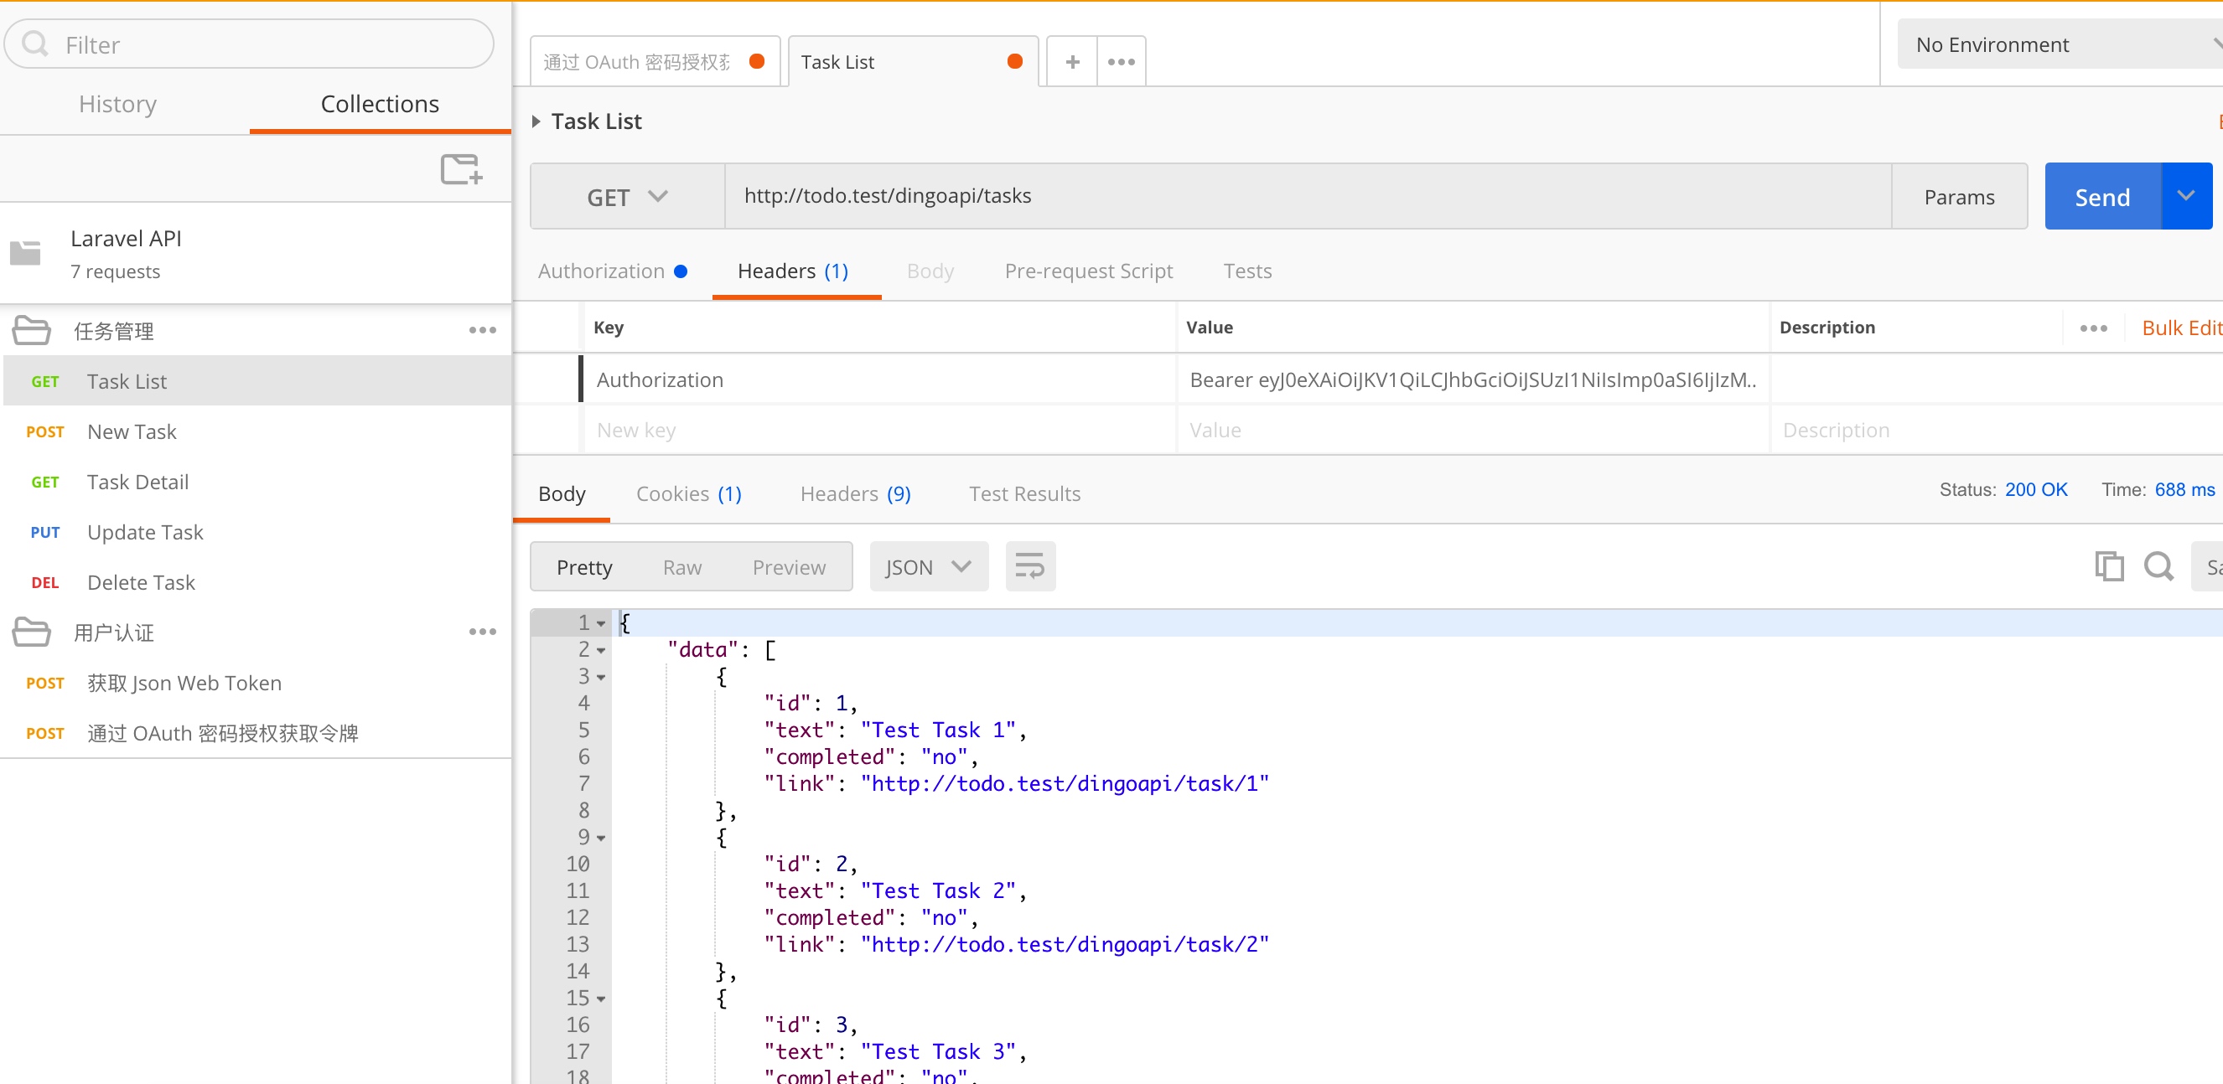This screenshot has height=1084, width=2223.
Task: Click unsaved dot on OAuth tab
Action: tap(757, 61)
